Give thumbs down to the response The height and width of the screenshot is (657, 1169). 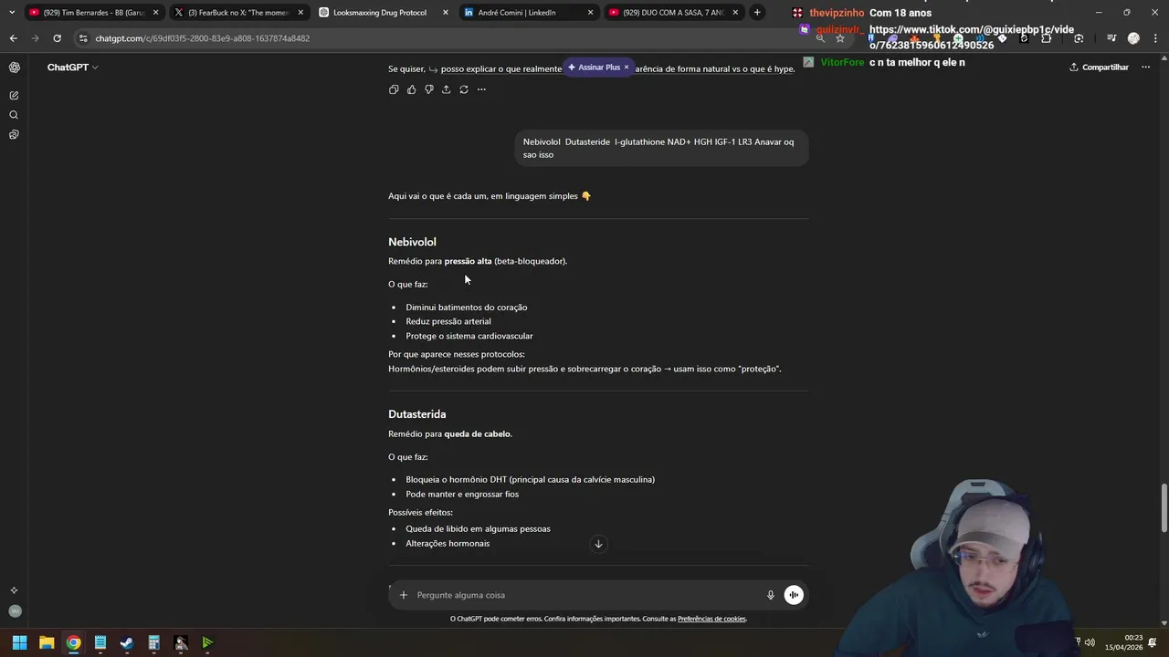(428, 89)
